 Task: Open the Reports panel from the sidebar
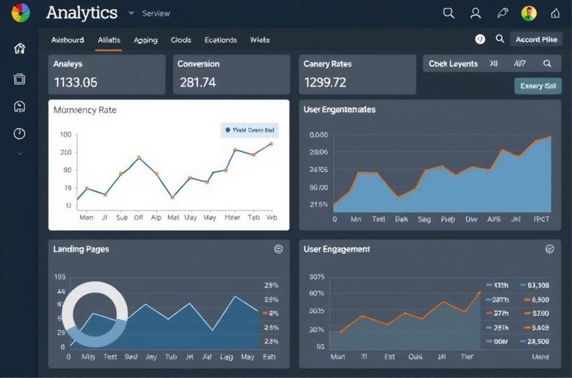pyautogui.click(x=19, y=77)
